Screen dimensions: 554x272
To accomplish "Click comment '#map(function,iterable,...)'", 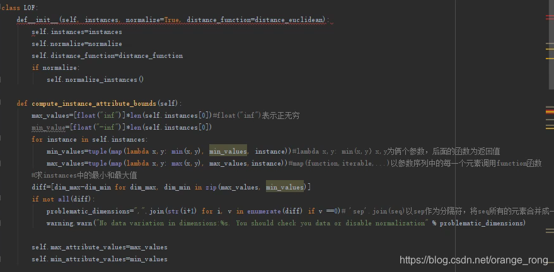I will (x=339, y=163).
